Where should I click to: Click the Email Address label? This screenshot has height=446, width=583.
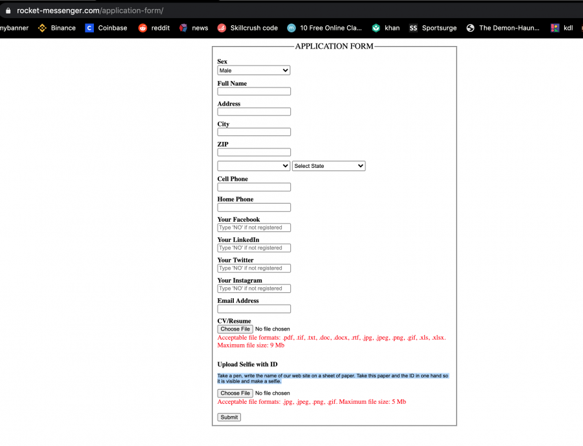pyautogui.click(x=238, y=301)
